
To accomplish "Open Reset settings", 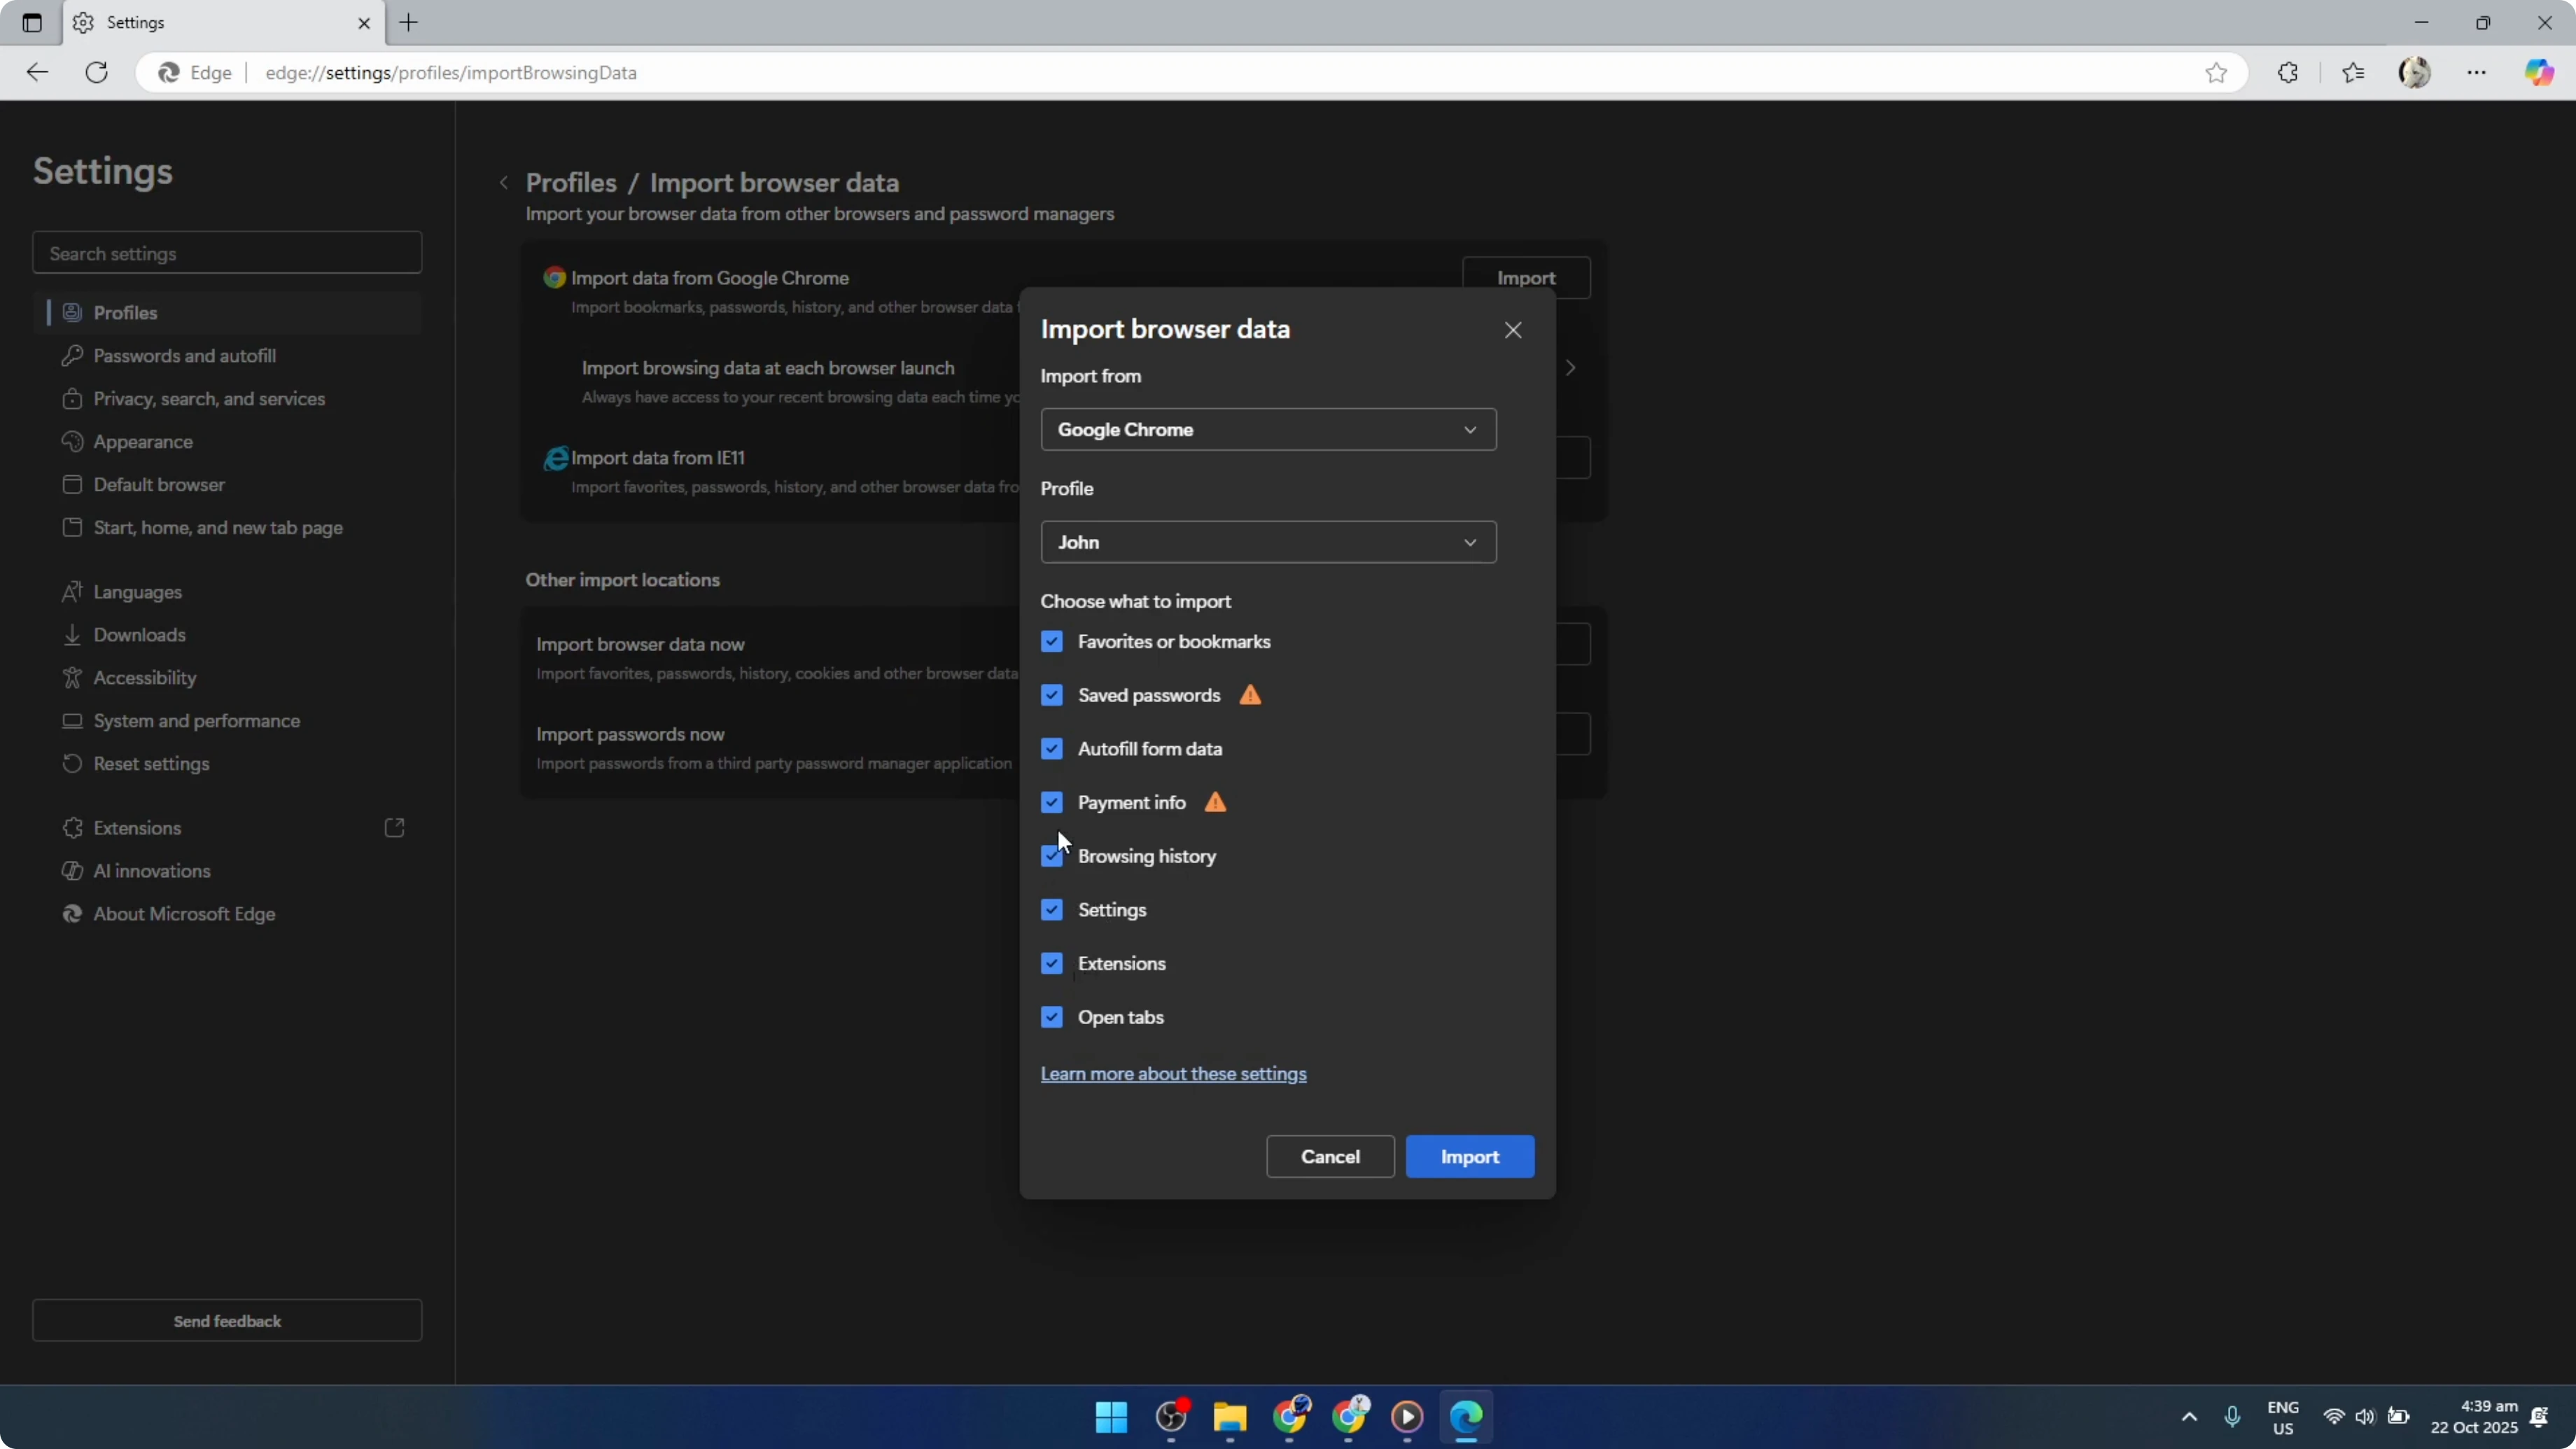I will [x=227, y=764].
